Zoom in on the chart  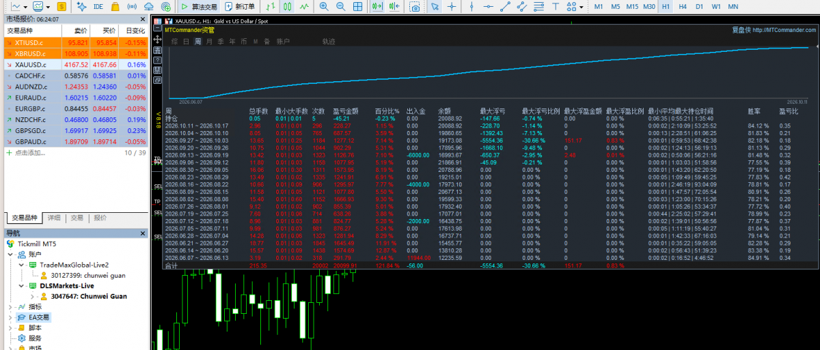[323, 6]
